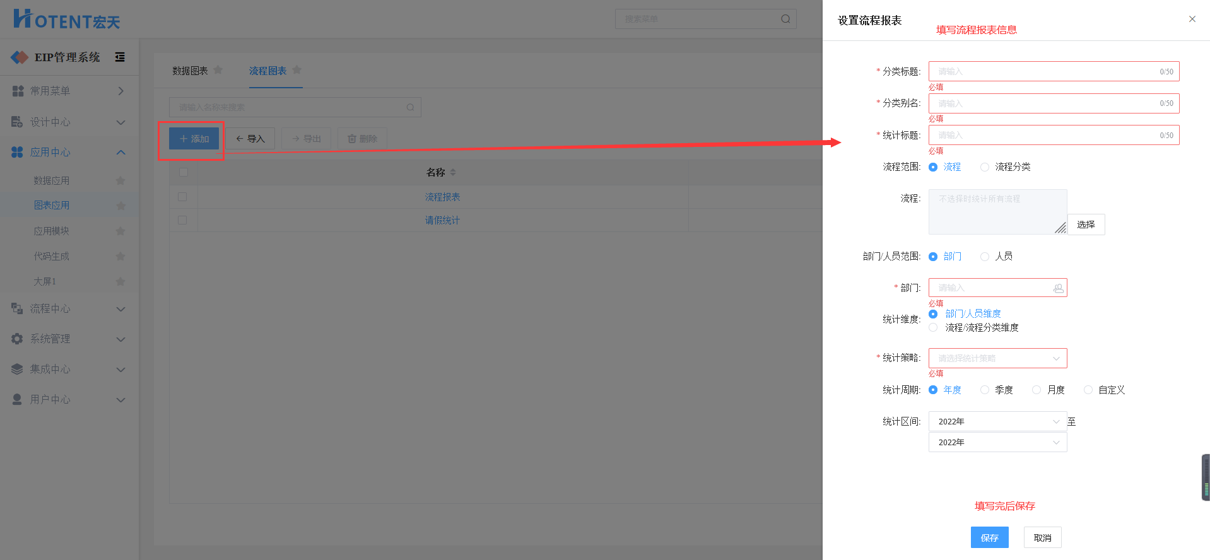Expand the 系统管理 menu
1210x560 pixels.
tap(69, 339)
